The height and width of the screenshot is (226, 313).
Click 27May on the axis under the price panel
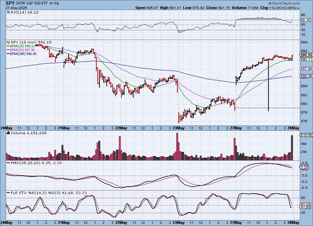236,128
